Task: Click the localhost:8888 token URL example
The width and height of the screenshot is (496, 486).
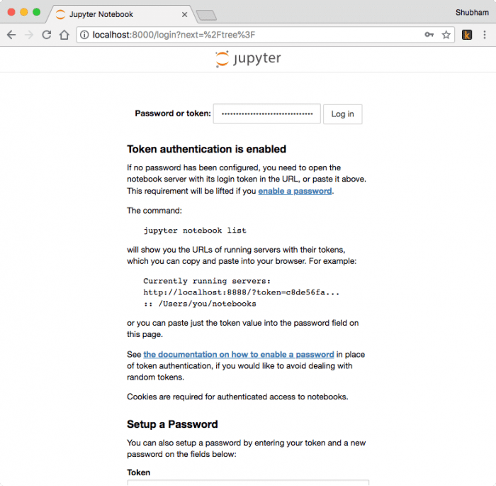Action: pyautogui.click(x=242, y=292)
